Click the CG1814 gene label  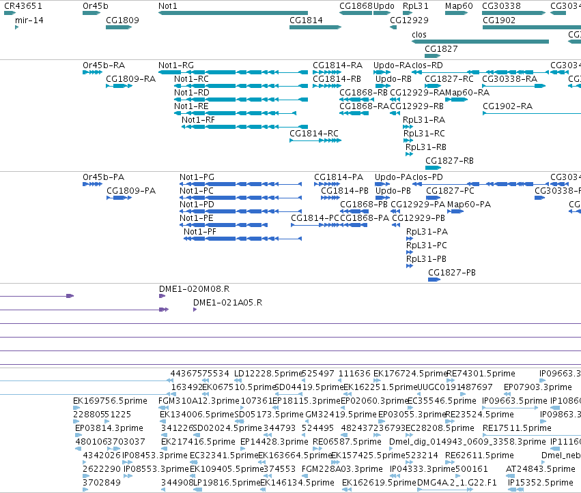pos(306,20)
